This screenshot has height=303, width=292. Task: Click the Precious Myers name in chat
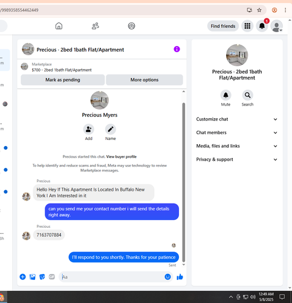[100, 115]
